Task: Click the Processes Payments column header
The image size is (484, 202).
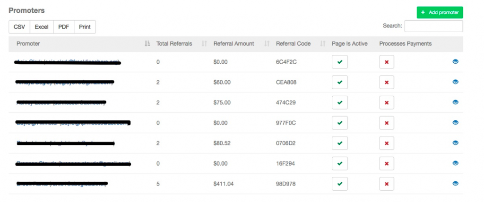Action: click(x=405, y=44)
